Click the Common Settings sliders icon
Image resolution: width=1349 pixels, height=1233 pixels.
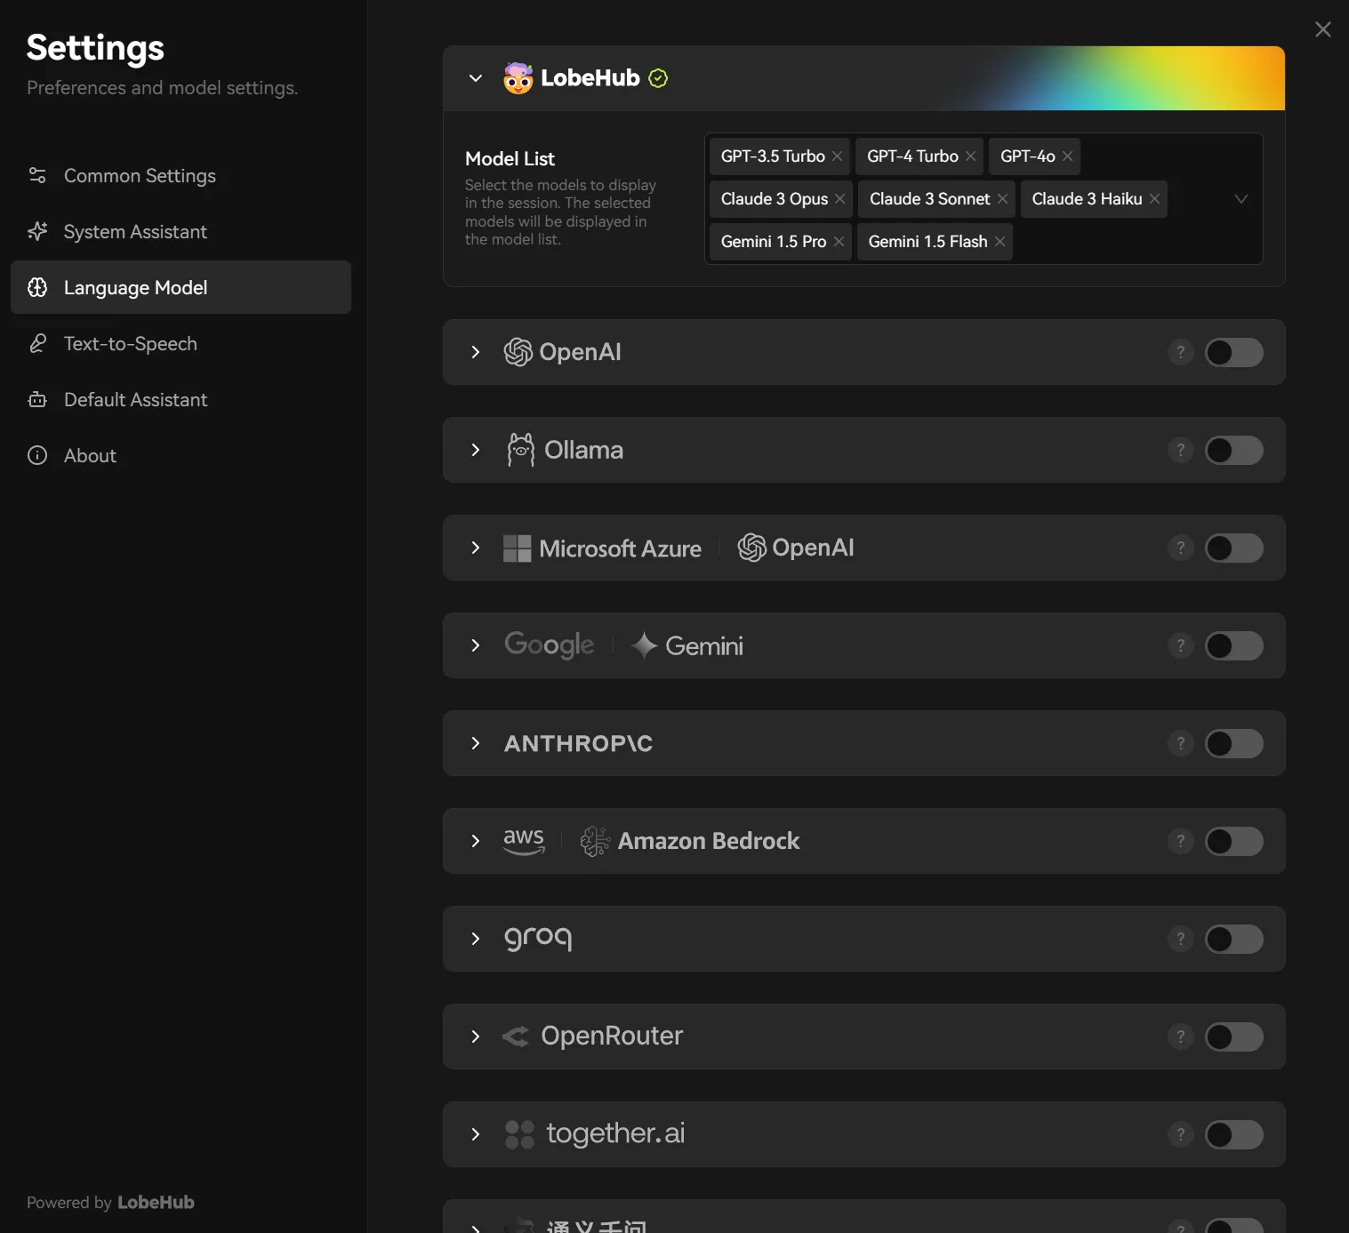pyautogui.click(x=37, y=175)
